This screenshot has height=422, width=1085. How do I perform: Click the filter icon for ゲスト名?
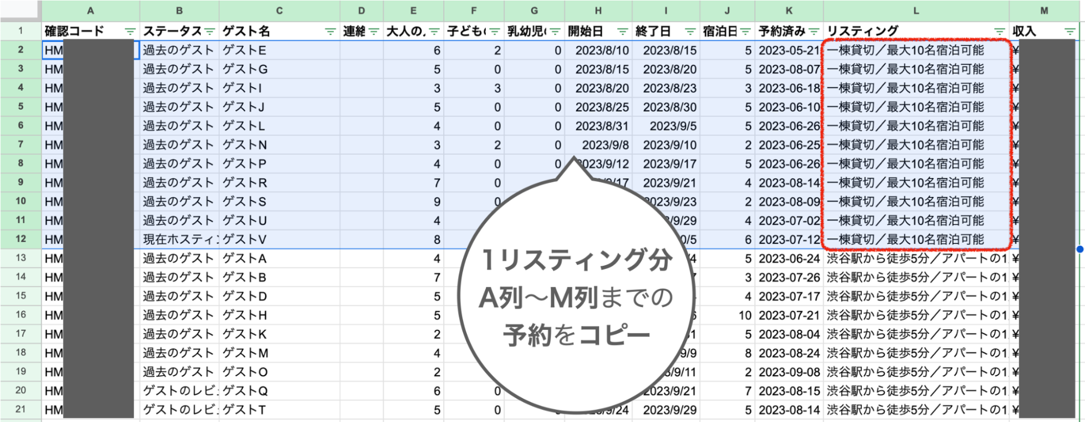[330, 31]
